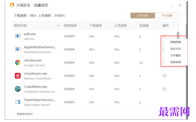Screen dimensions: 196x122
Task: Select the FlashHelperService... program name
Action: tap(40, 100)
